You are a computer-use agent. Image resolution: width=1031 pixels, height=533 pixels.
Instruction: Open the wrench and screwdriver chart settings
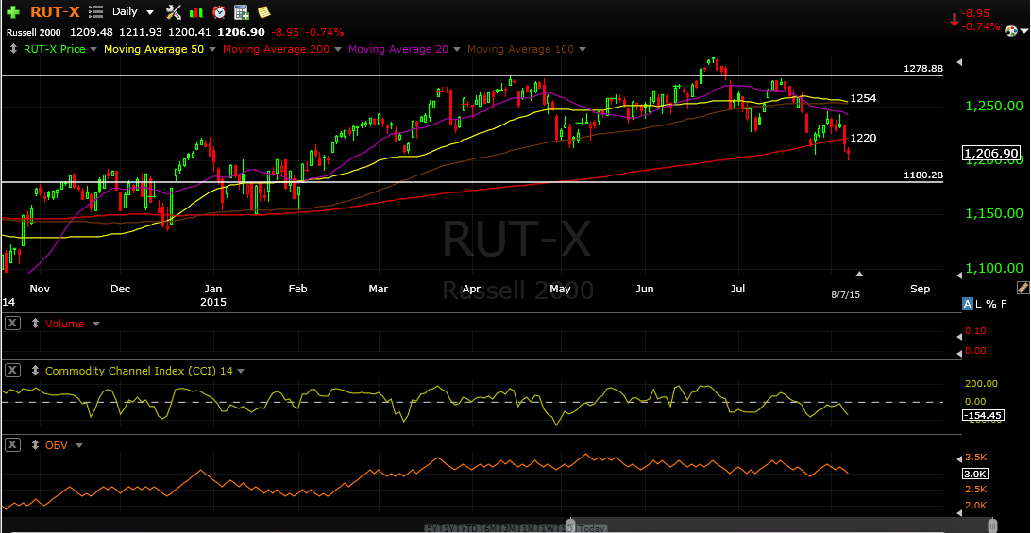(x=174, y=11)
